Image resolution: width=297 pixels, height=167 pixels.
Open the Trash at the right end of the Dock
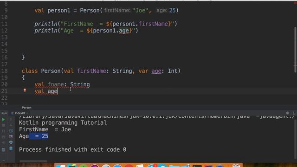click(236, 166)
